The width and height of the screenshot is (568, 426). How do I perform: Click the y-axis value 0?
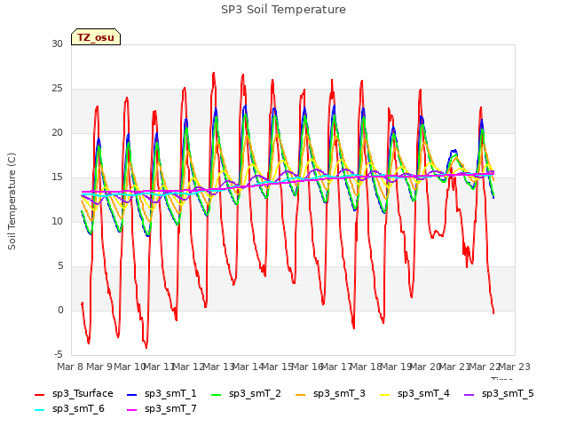pos(60,311)
